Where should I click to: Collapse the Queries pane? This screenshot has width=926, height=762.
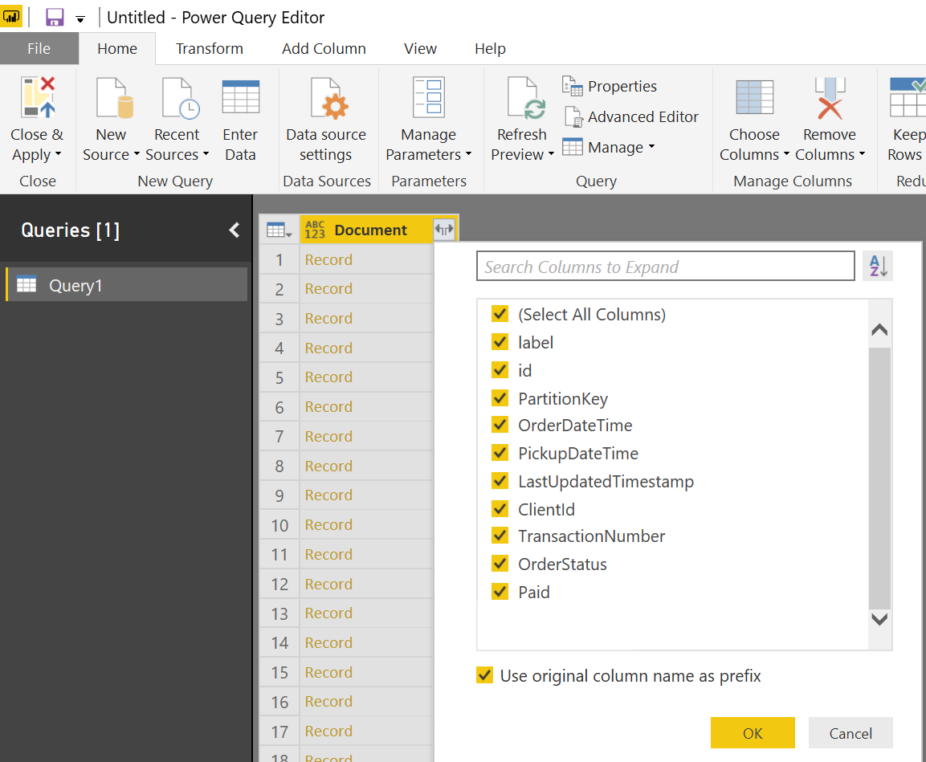click(235, 230)
